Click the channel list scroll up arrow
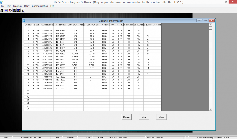 point(211,25)
